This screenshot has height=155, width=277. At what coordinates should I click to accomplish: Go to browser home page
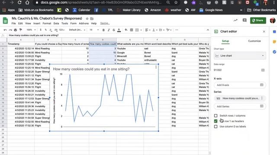27,3
